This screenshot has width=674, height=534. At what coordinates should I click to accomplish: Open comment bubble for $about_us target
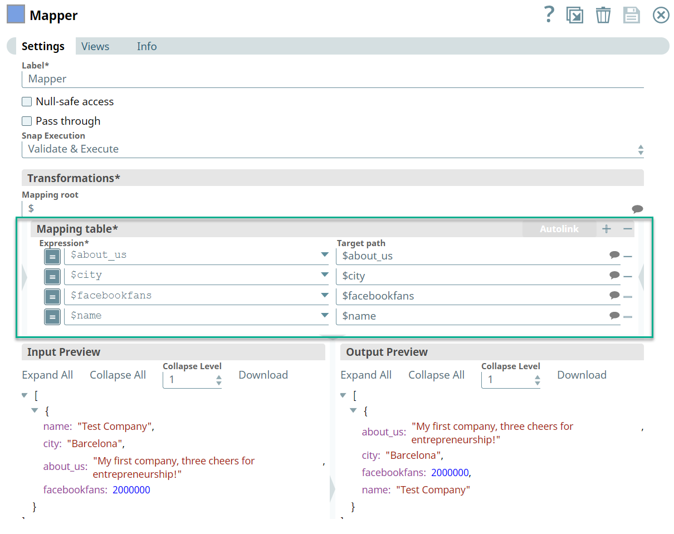click(614, 255)
